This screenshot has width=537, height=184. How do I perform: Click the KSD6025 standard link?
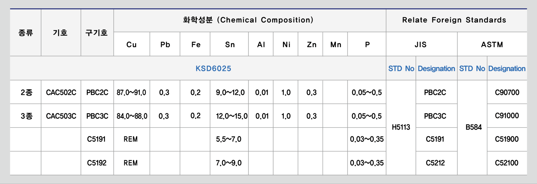pyautogui.click(x=213, y=69)
